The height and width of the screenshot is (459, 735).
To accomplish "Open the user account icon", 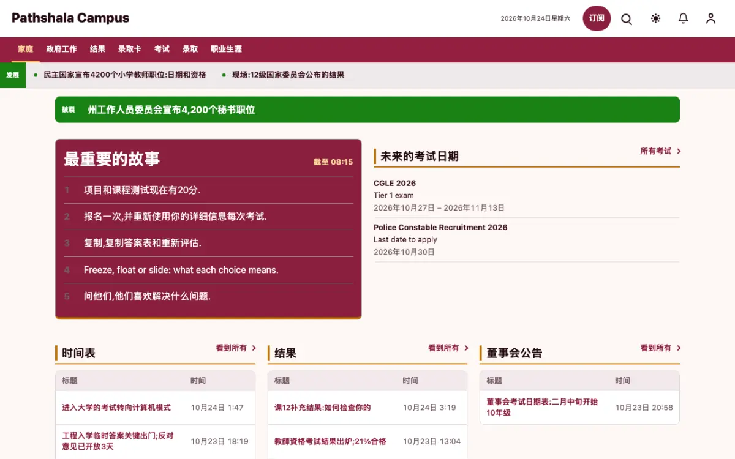I will (710, 19).
